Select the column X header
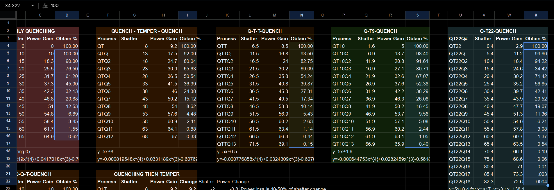The width and height of the screenshot is (554, 190). 536,15
